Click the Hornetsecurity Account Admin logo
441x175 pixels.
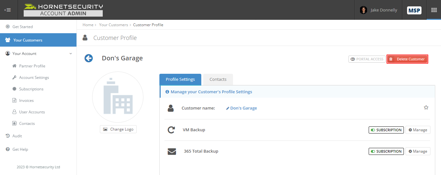63,10
